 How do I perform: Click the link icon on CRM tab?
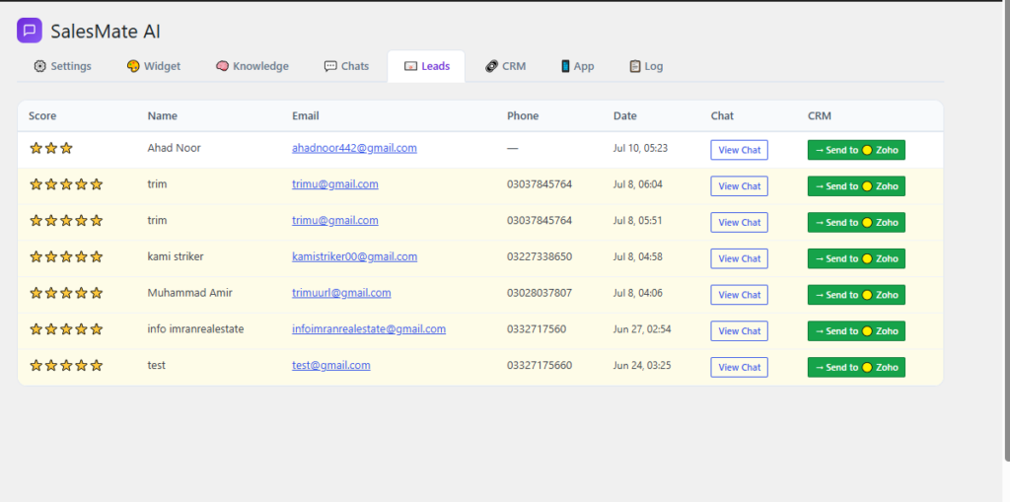(492, 66)
